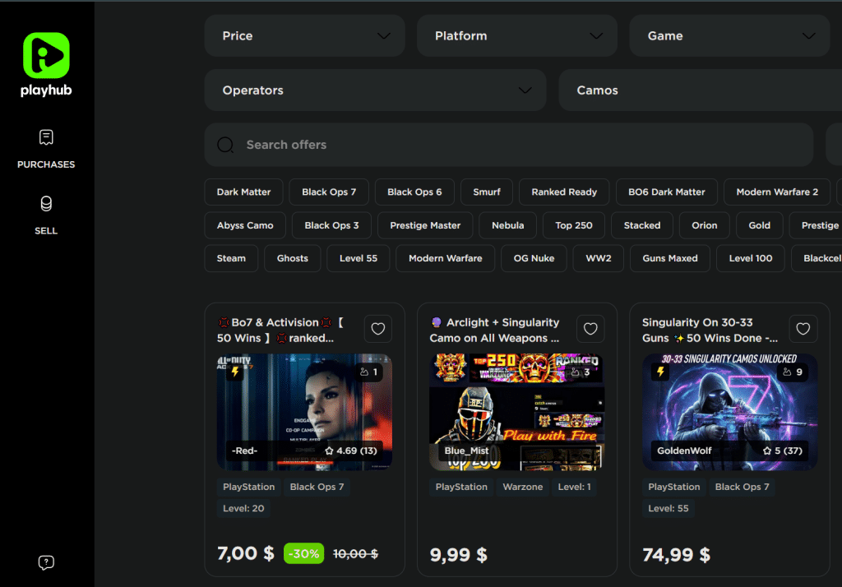Viewport: 842px width, 587px height.
Task: Click seller name GoldenWolf
Action: coord(684,451)
